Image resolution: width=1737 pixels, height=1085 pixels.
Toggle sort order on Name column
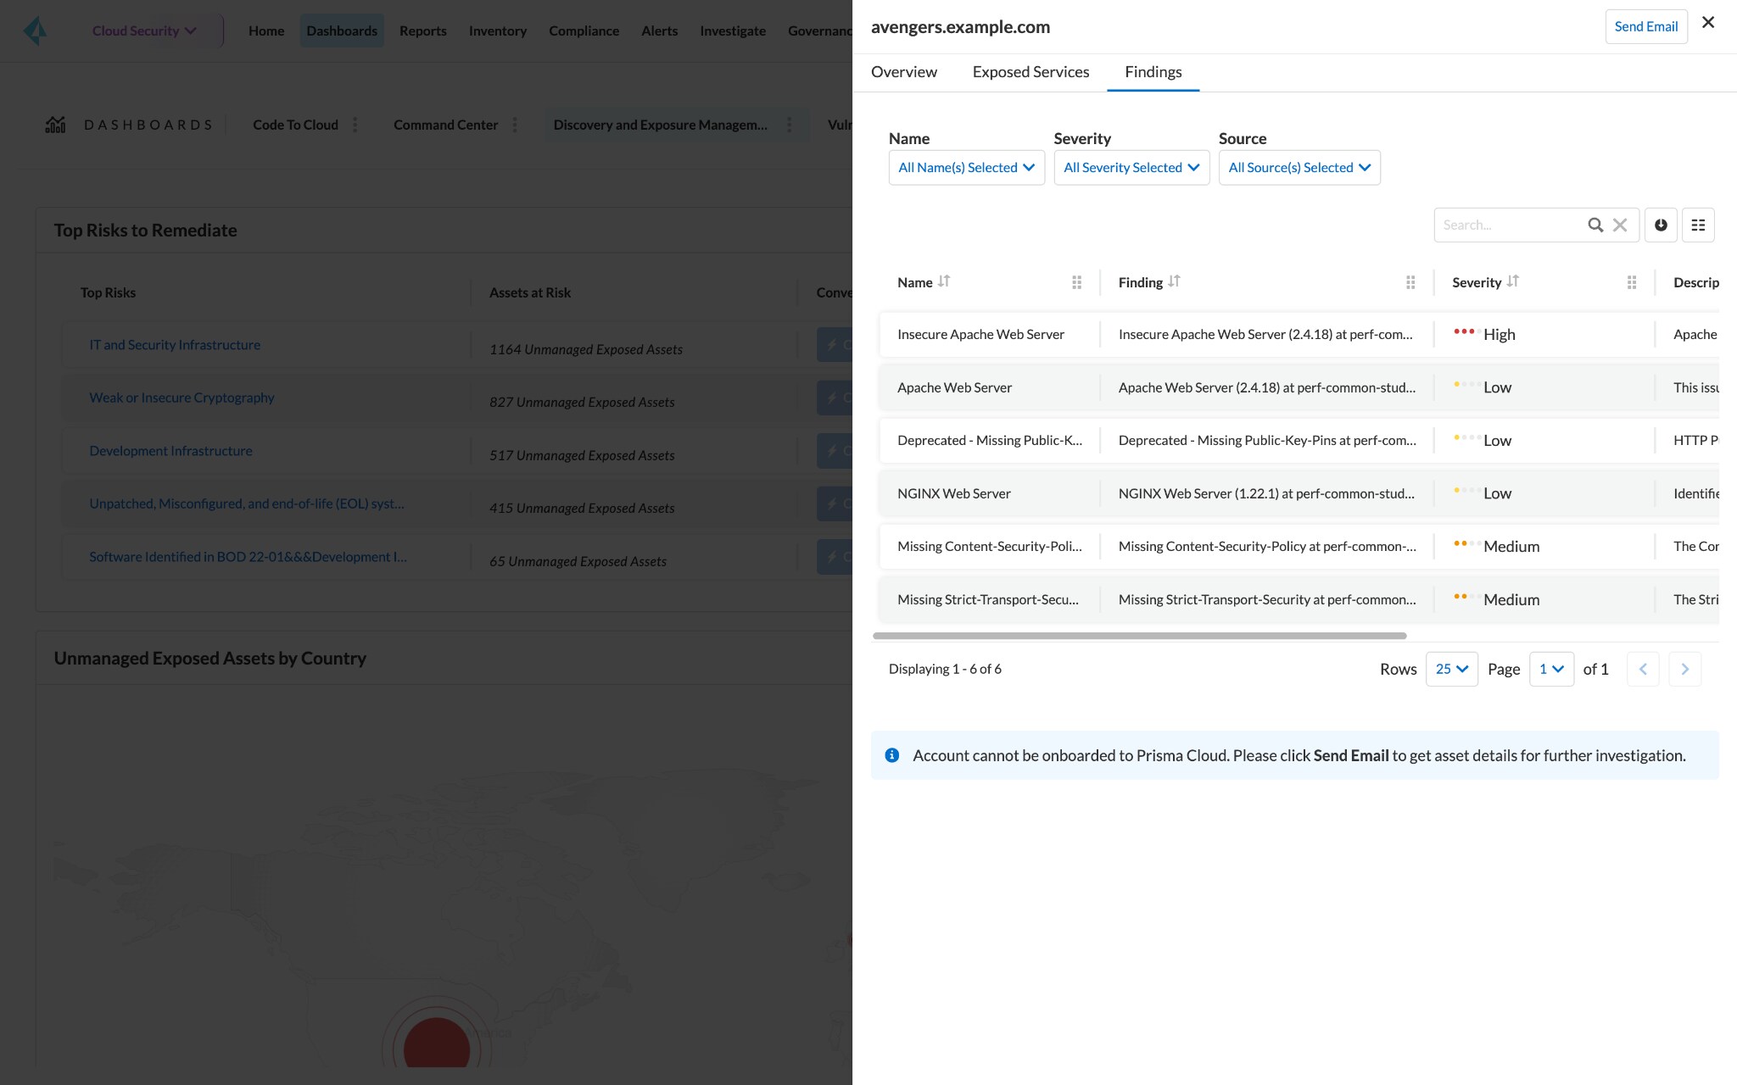point(943,281)
